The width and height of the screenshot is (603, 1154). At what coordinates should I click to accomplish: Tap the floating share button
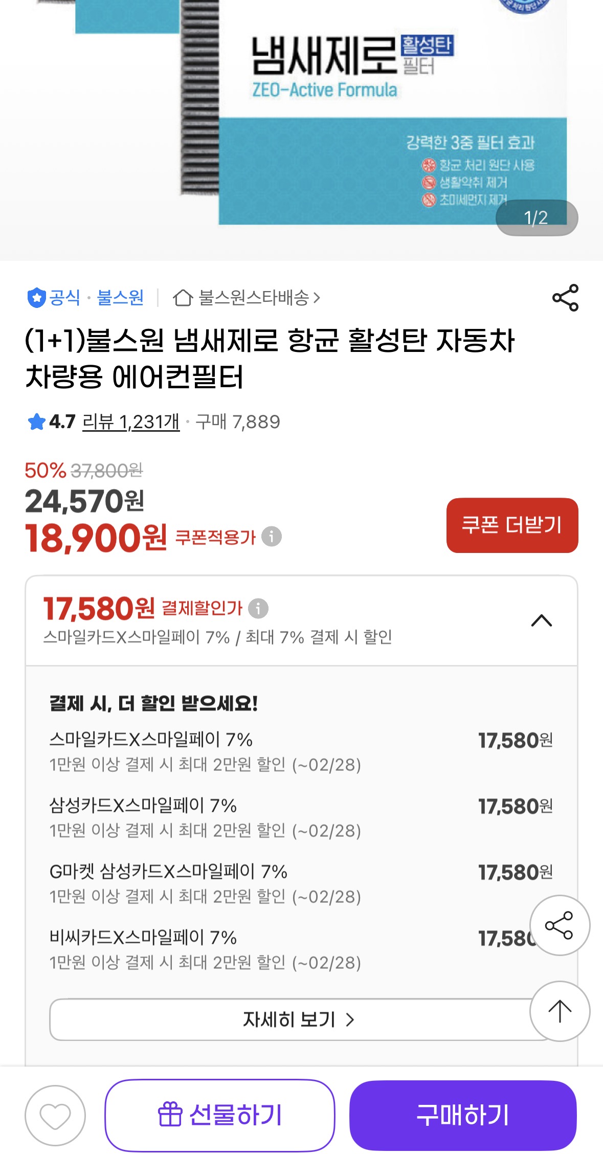point(559,925)
